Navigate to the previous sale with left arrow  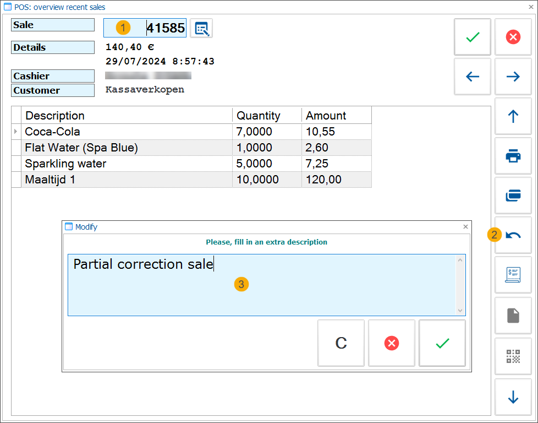pos(472,77)
